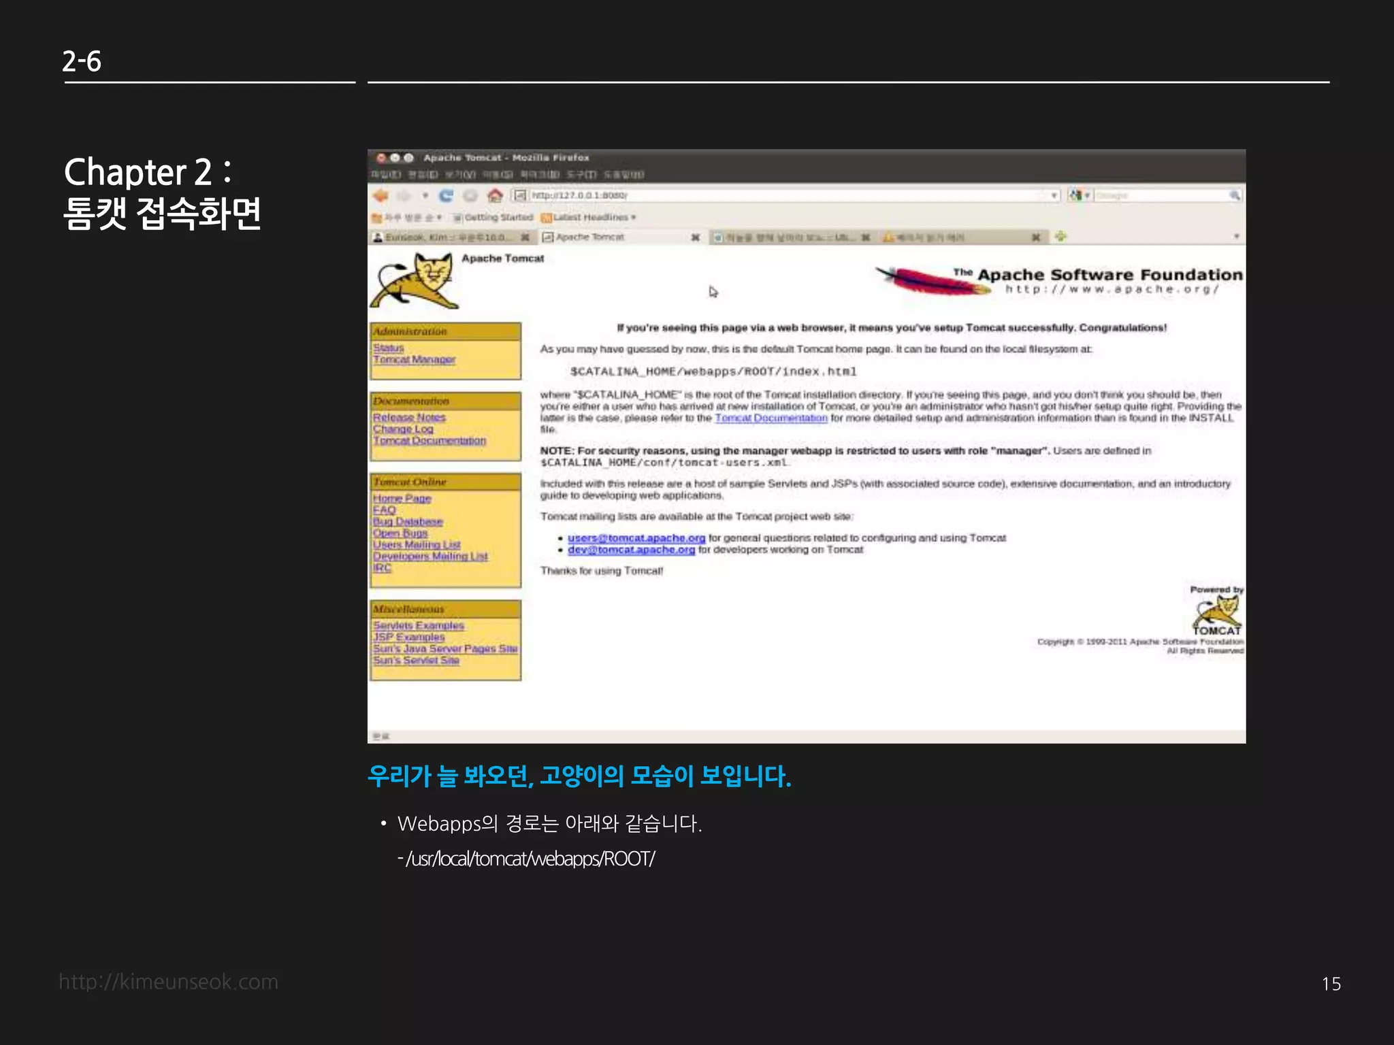Image resolution: width=1394 pixels, height=1045 pixels.
Task: Open the Release Notes link
Action: click(x=409, y=418)
